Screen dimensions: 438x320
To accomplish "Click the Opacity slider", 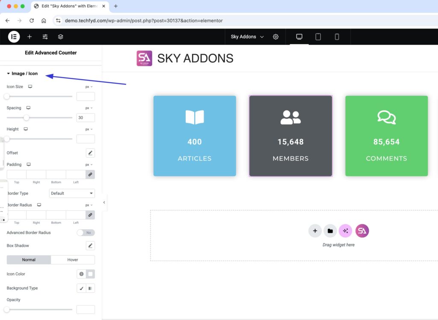I will (39, 310).
